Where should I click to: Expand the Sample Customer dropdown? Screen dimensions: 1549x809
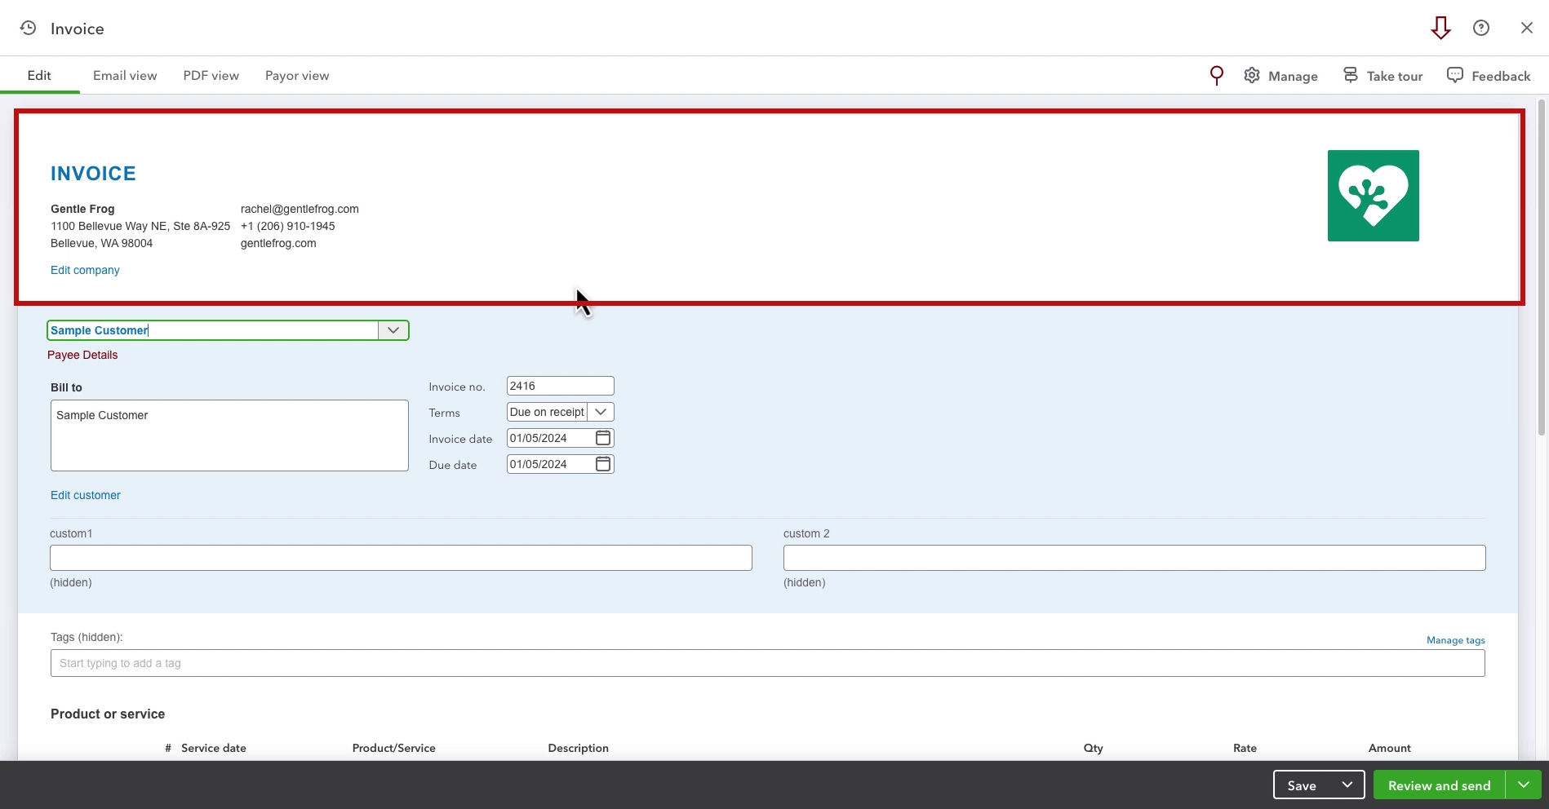pos(393,330)
